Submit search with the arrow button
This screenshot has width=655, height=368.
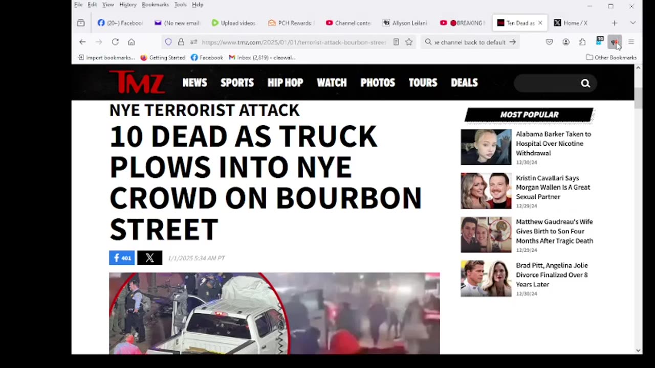tap(512, 42)
